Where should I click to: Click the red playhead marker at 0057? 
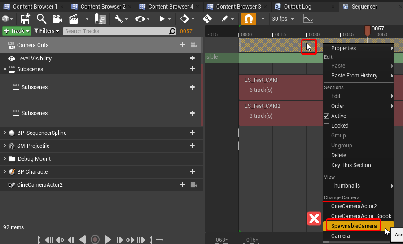point(368,31)
